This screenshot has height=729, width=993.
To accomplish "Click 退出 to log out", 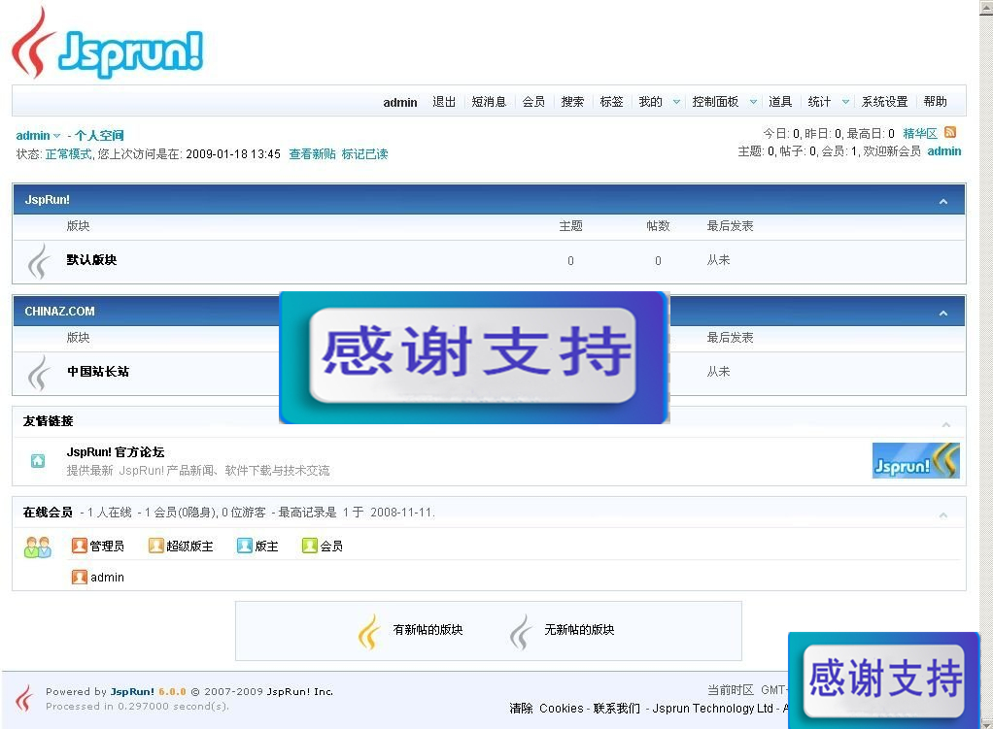I will 444,102.
